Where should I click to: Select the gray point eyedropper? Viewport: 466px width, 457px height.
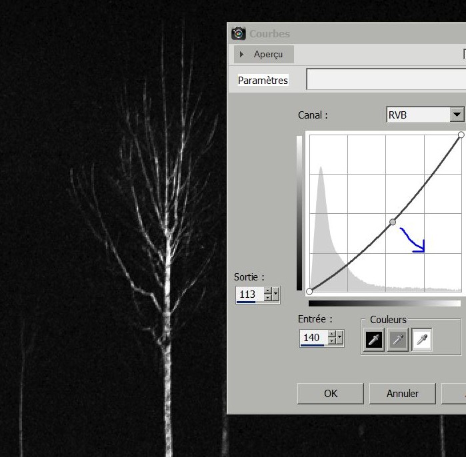(398, 340)
